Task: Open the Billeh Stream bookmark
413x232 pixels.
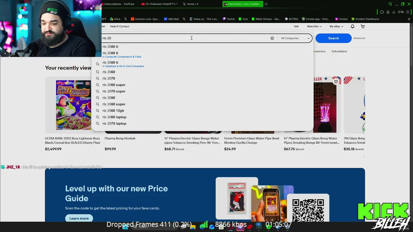Action: [x=266, y=19]
